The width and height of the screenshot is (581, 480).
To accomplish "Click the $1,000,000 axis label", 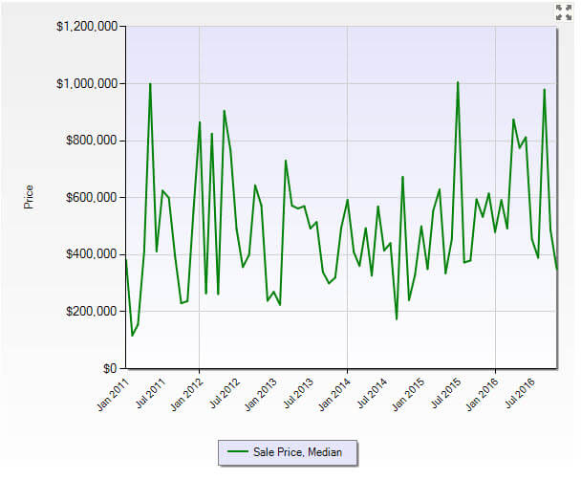I will coord(87,83).
